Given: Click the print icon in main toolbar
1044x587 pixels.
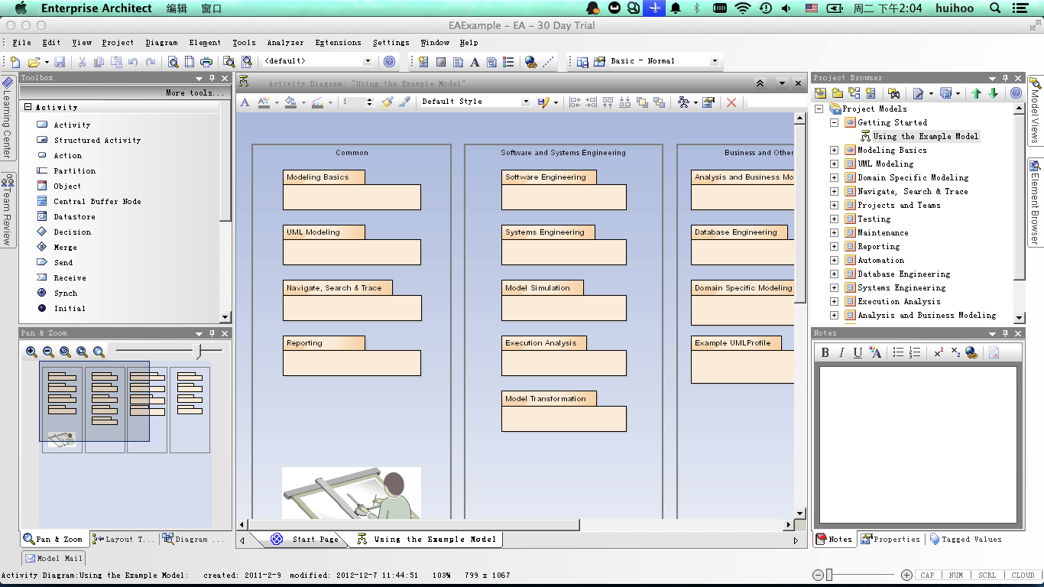Looking at the screenshot, I should 206,62.
